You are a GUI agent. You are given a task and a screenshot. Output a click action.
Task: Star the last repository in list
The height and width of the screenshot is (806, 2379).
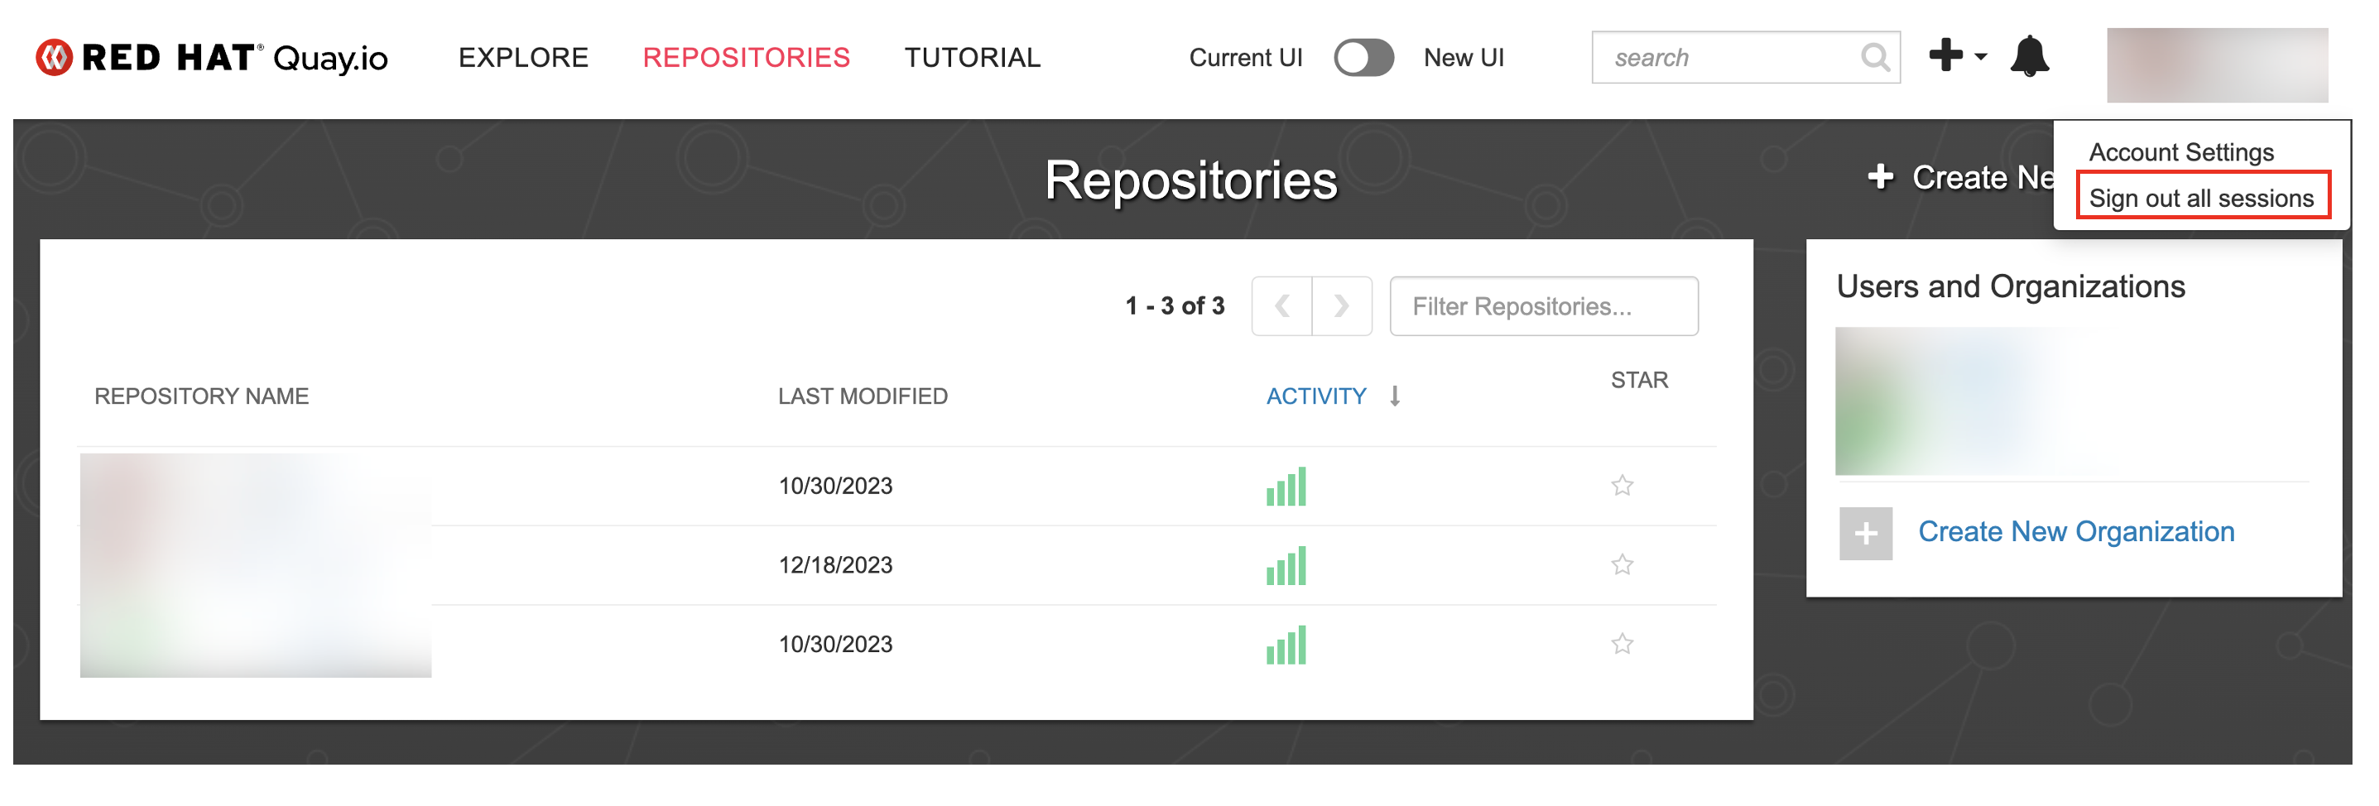point(1621,644)
